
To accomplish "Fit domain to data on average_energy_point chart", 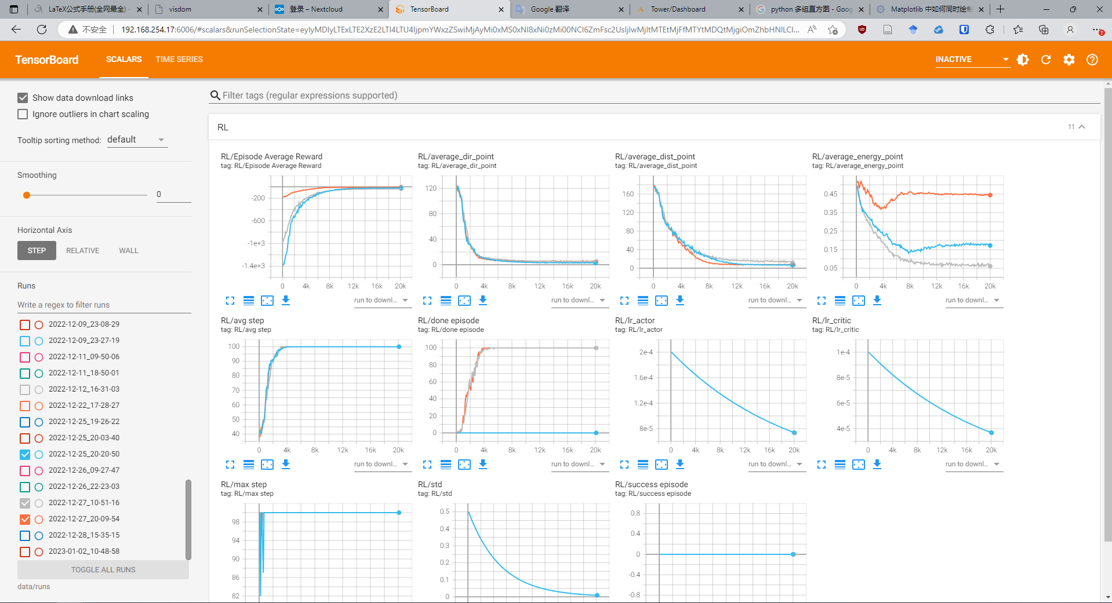I will click(859, 301).
